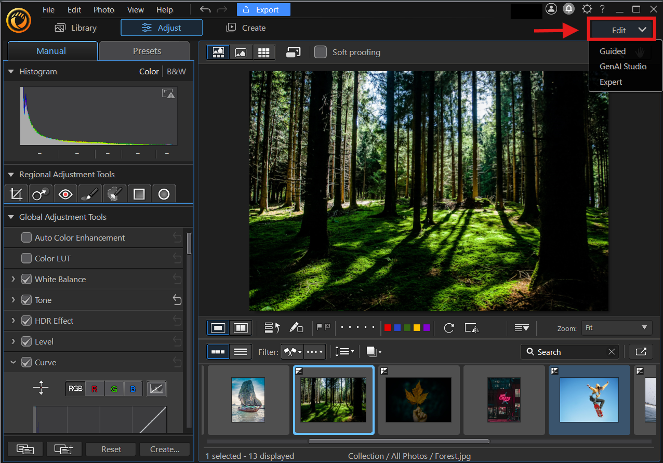Open the Zoom Fit dropdown
This screenshot has width=663, height=463.
616,328
